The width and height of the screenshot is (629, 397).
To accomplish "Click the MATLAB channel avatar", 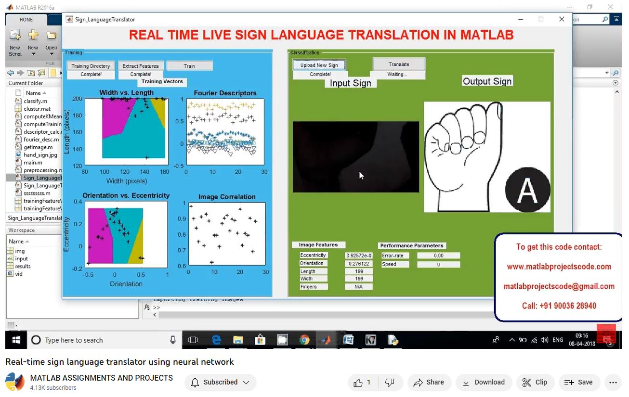I will pos(15,382).
